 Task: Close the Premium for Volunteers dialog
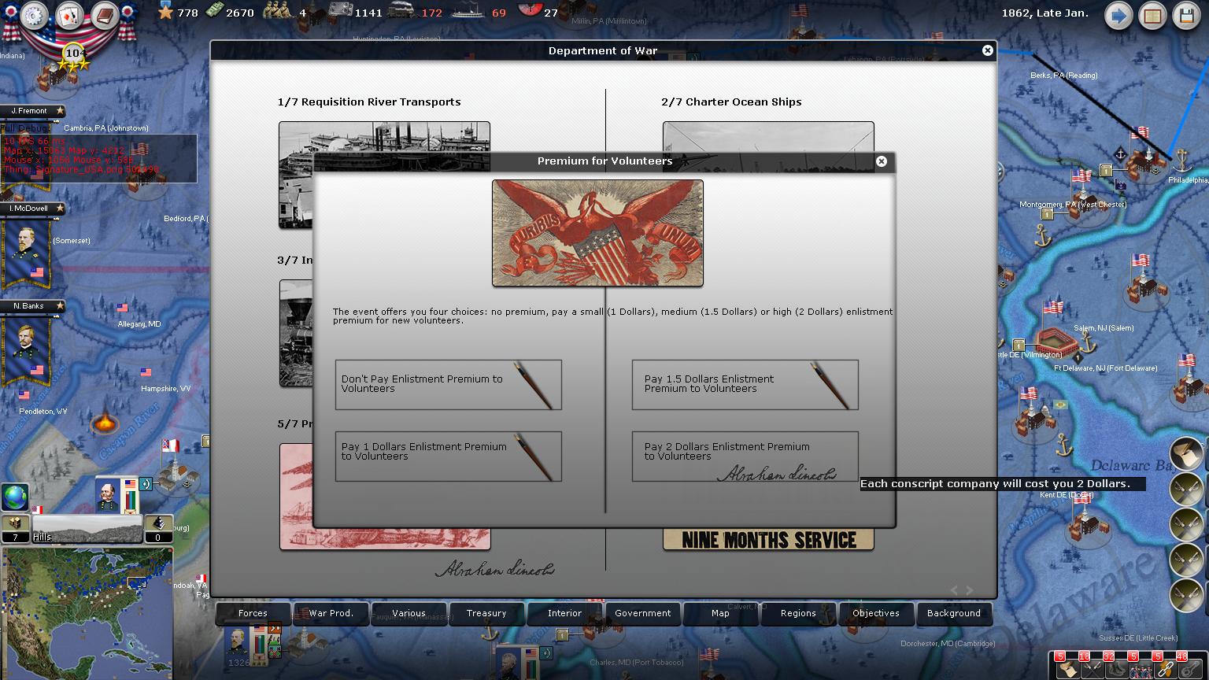pos(882,161)
